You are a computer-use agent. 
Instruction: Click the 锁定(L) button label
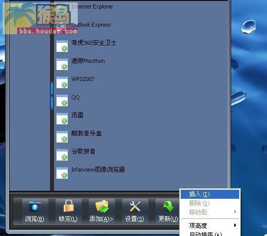pyautogui.click(x=68, y=219)
